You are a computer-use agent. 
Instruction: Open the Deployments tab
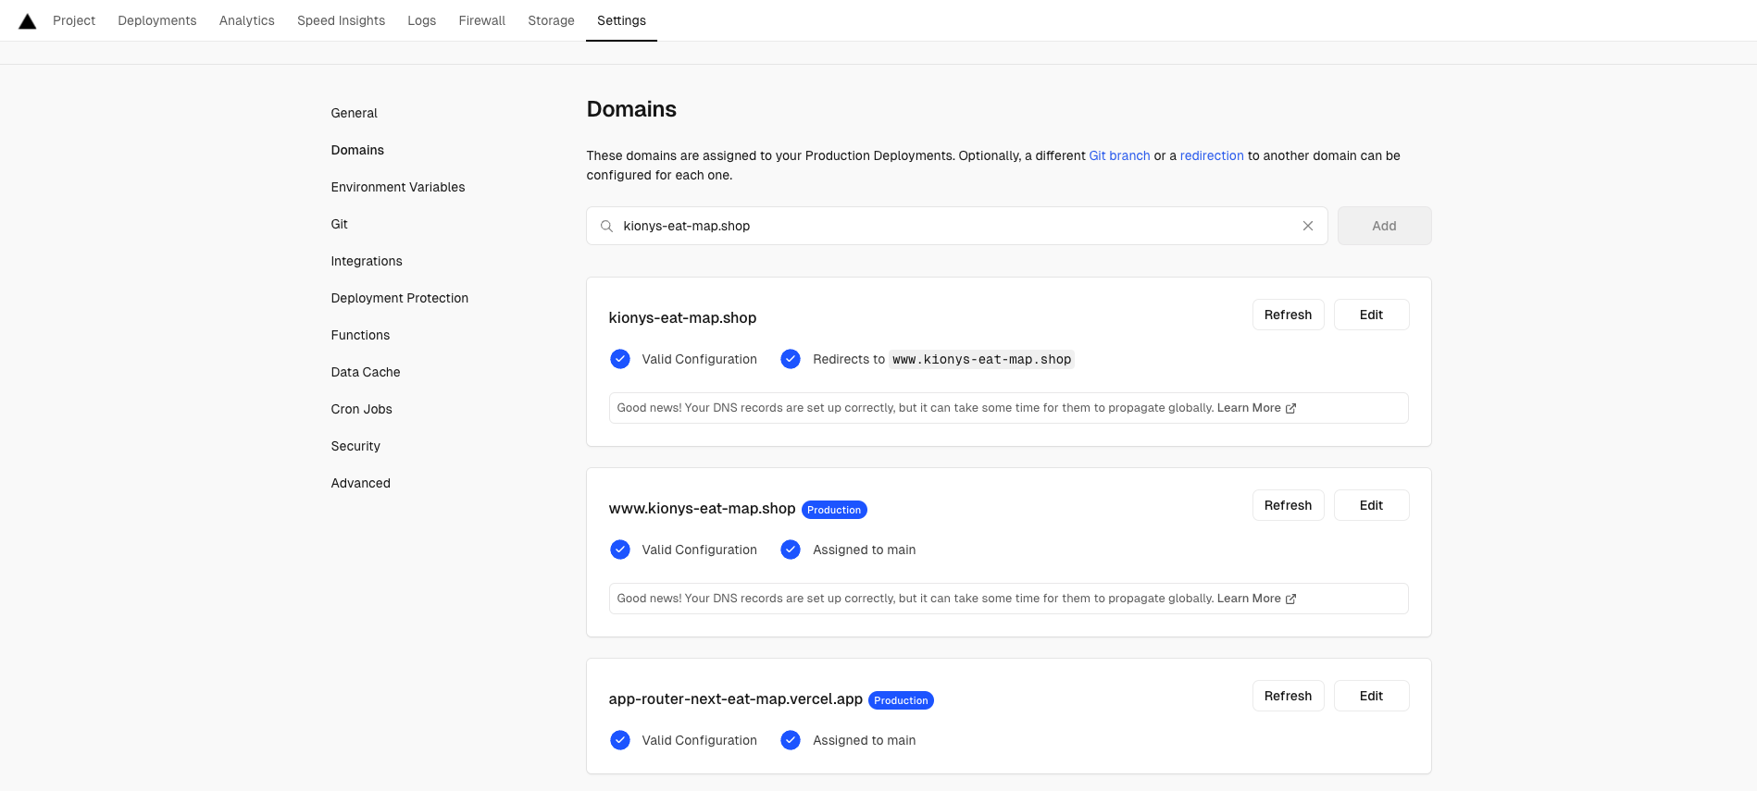tap(156, 20)
